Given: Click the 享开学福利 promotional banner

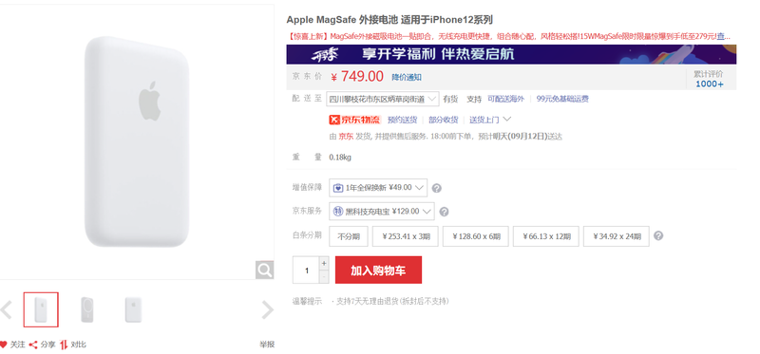Looking at the screenshot, I should pos(511,54).
